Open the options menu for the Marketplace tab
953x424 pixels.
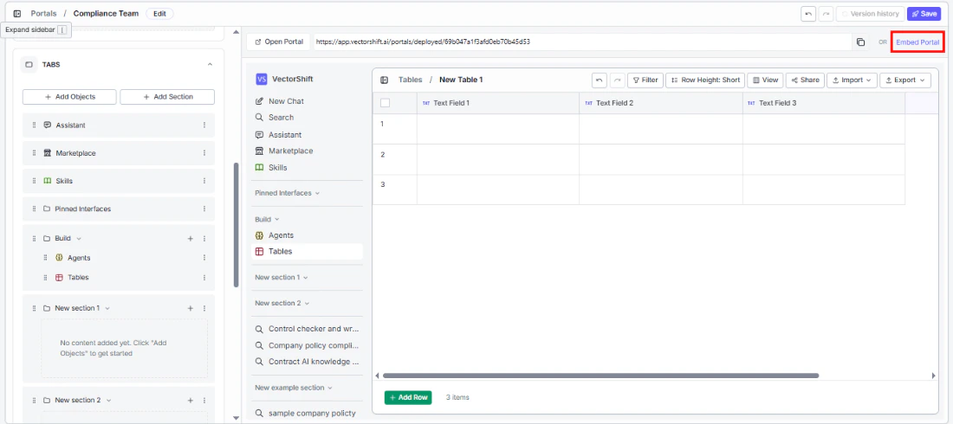tap(204, 153)
